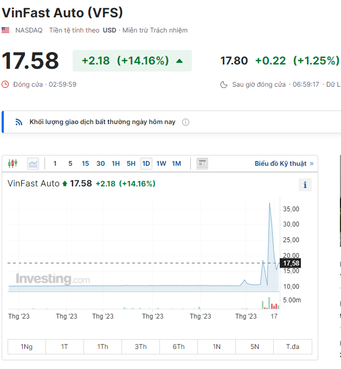This screenshot has width=341, height=369.
Task: Select the 30 minute interval
Action: [100, 164]
